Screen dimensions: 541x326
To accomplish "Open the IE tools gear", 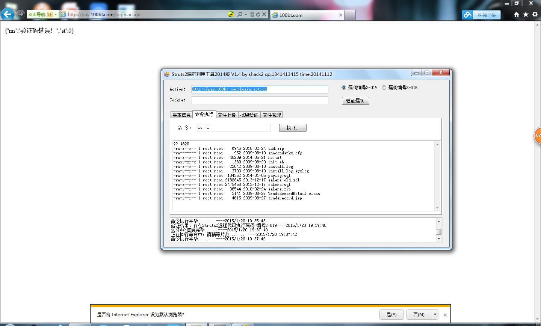I will [535, 14].
